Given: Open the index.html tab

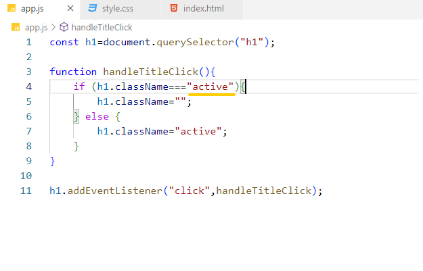Looking at the screenshot, I should (x=202, y=9).
